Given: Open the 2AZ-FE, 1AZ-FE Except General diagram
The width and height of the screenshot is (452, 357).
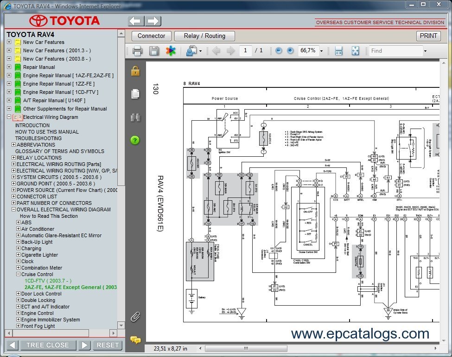Looking at the screenshot, I should pos(70,287).
